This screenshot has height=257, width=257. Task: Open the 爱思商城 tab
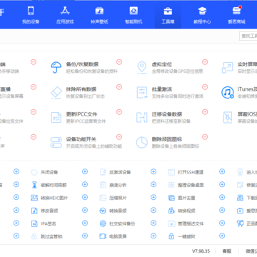(236, 15)
